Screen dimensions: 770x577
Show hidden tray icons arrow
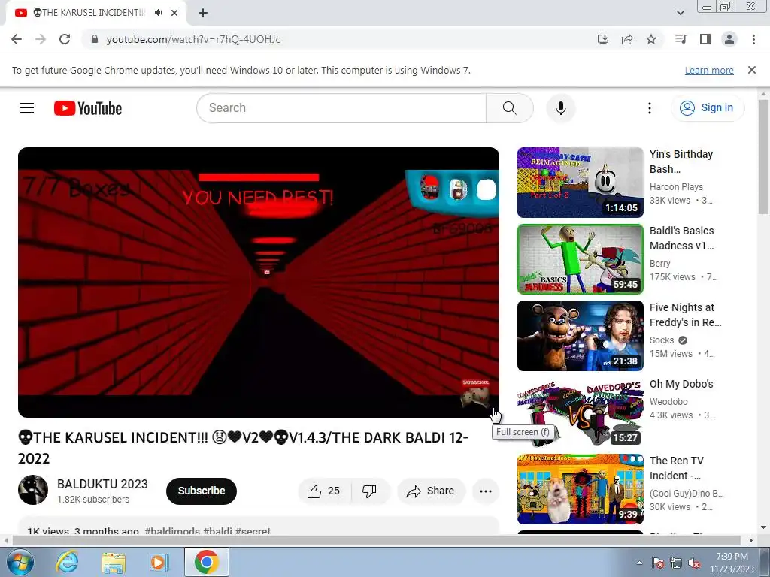(639, 563)
